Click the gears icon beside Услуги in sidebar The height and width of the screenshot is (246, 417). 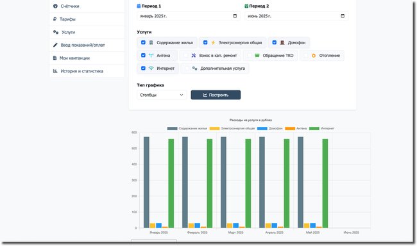tap(56, 32)
